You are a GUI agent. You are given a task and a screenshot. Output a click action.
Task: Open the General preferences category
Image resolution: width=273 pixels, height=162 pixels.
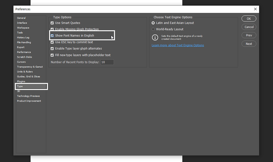point(21,18)
